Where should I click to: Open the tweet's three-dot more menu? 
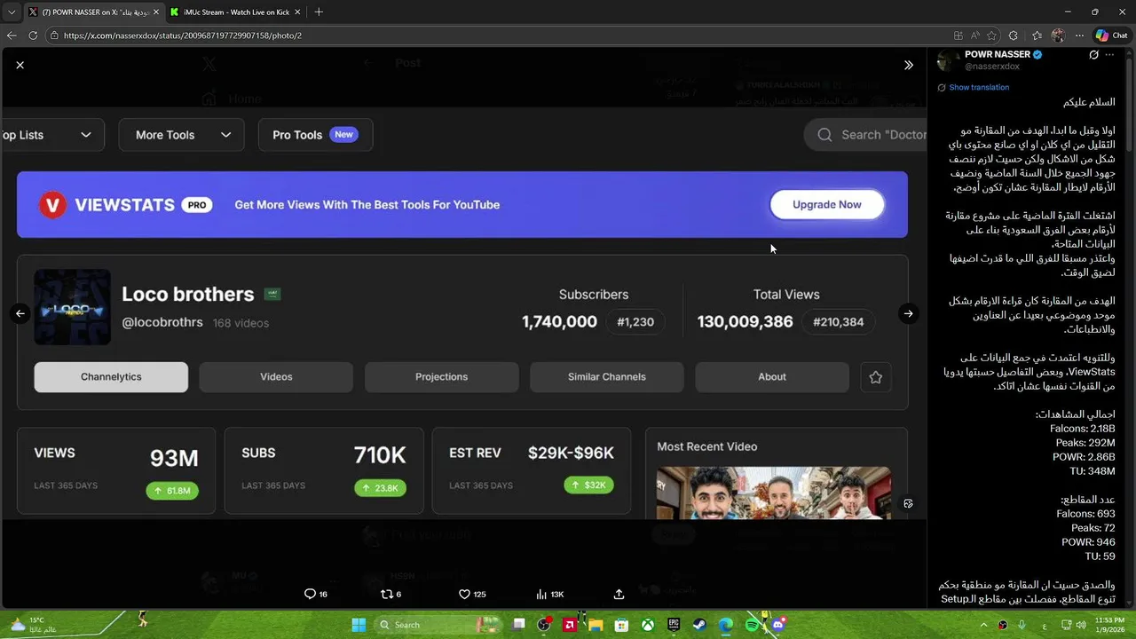click(1109, 55)
